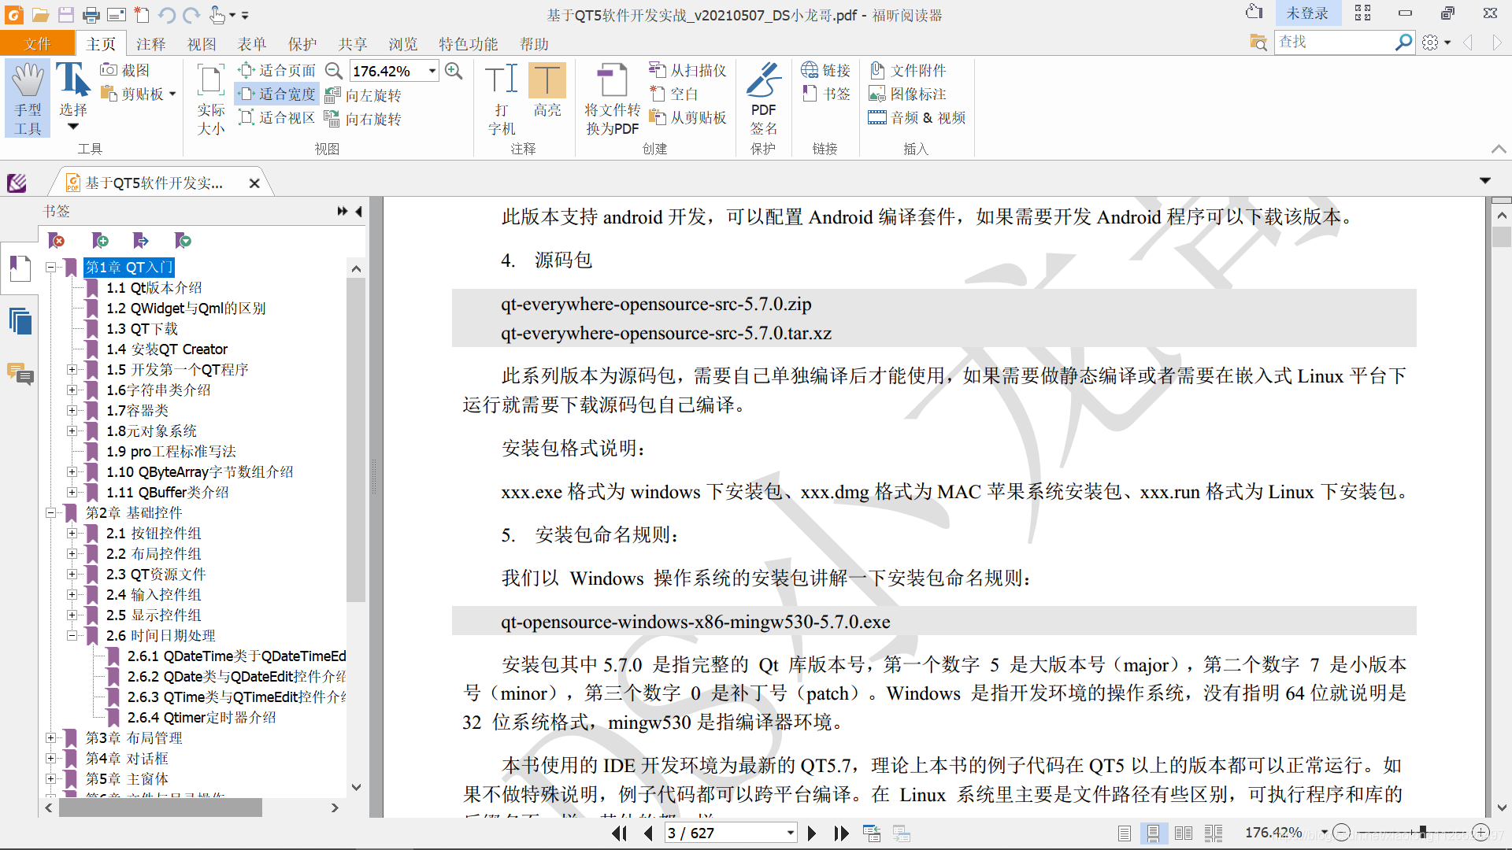Expand the 第3章 布局管理 bookmark
The image size is (1512, 850).
50,738
